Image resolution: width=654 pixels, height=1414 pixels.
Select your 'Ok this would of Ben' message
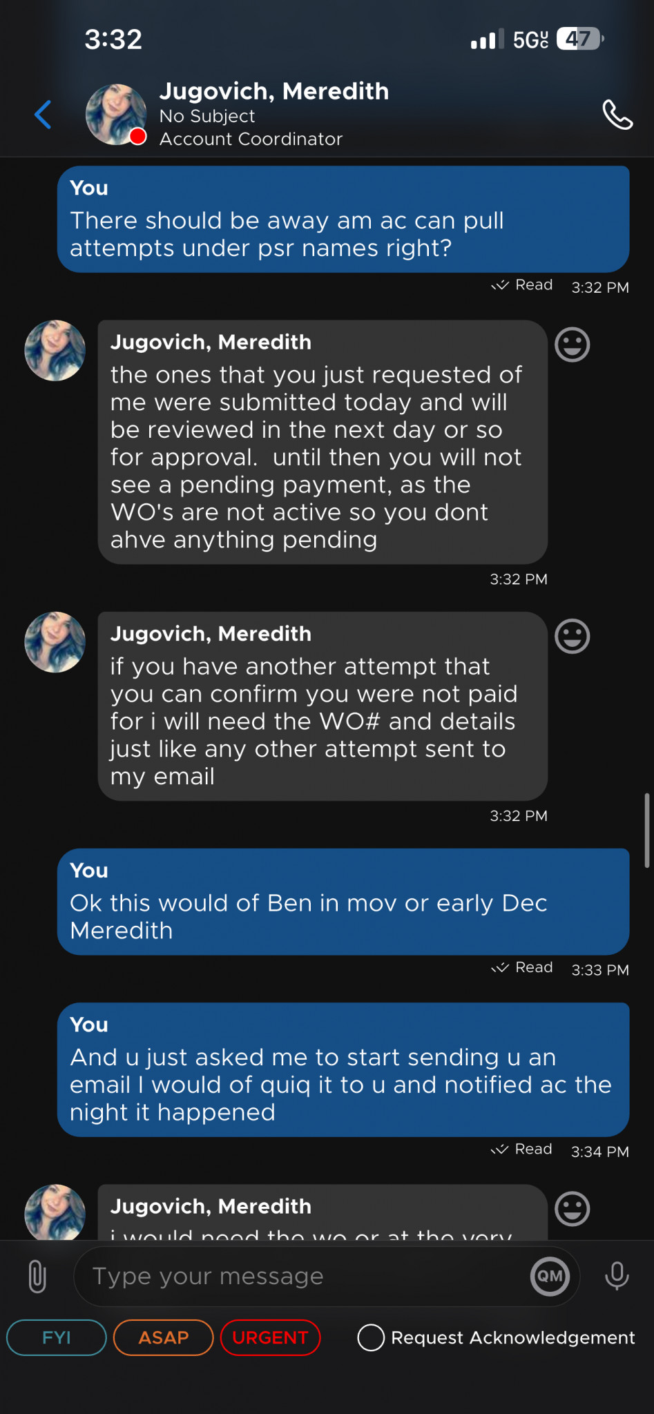tap(343, 902)
